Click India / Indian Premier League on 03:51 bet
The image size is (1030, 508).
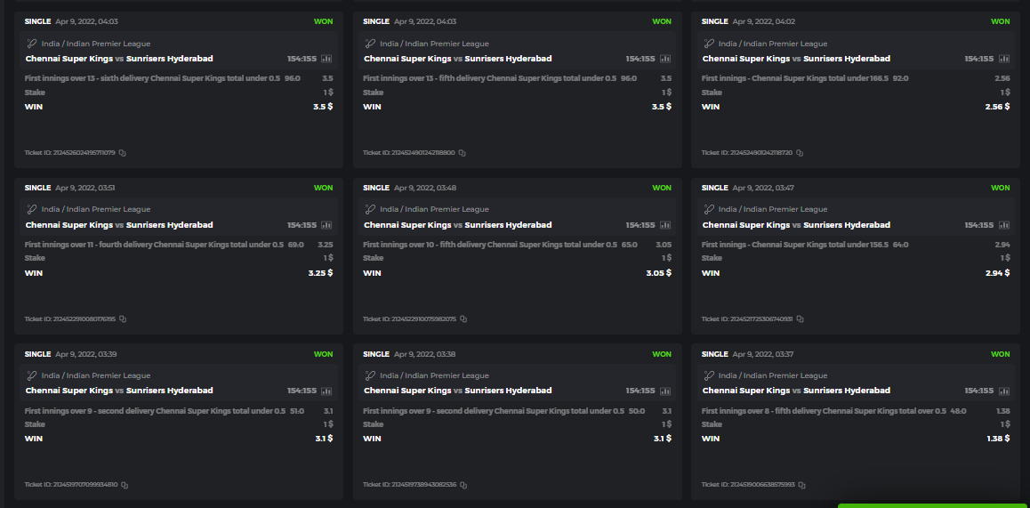click(95, 209)
